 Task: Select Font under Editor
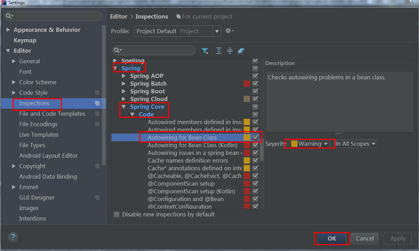(25, 72)
